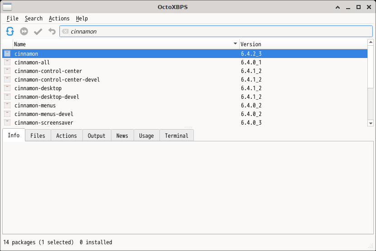Click the cinnamon-desktop package status icon
The width and height of the screenshot is (376, 251).
pos(7,88)
